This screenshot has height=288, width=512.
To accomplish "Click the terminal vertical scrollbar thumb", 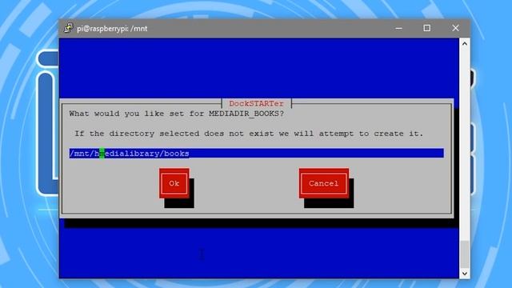I will click(x=464, y=254).
